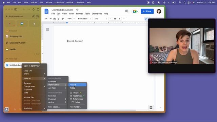The image size is (217, 122).
Task: Star the Untitled document
Action: [x=77, y=10]
